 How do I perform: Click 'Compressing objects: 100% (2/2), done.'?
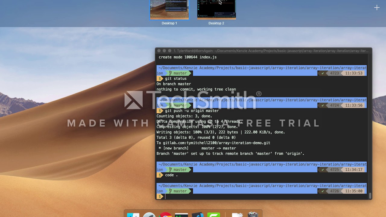[x=197, y=127]
